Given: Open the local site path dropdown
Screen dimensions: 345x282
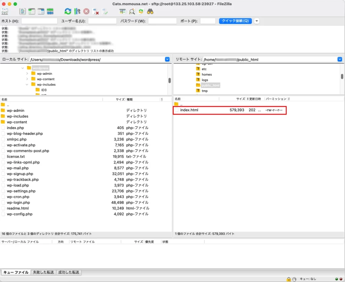Looking at the screenshot, I should coord(167,59).
